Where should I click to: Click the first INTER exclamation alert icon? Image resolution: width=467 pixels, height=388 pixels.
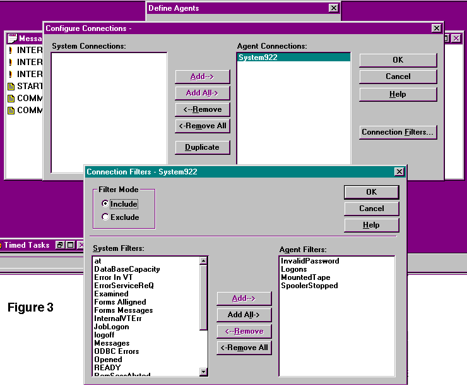[x=11, y=51]
